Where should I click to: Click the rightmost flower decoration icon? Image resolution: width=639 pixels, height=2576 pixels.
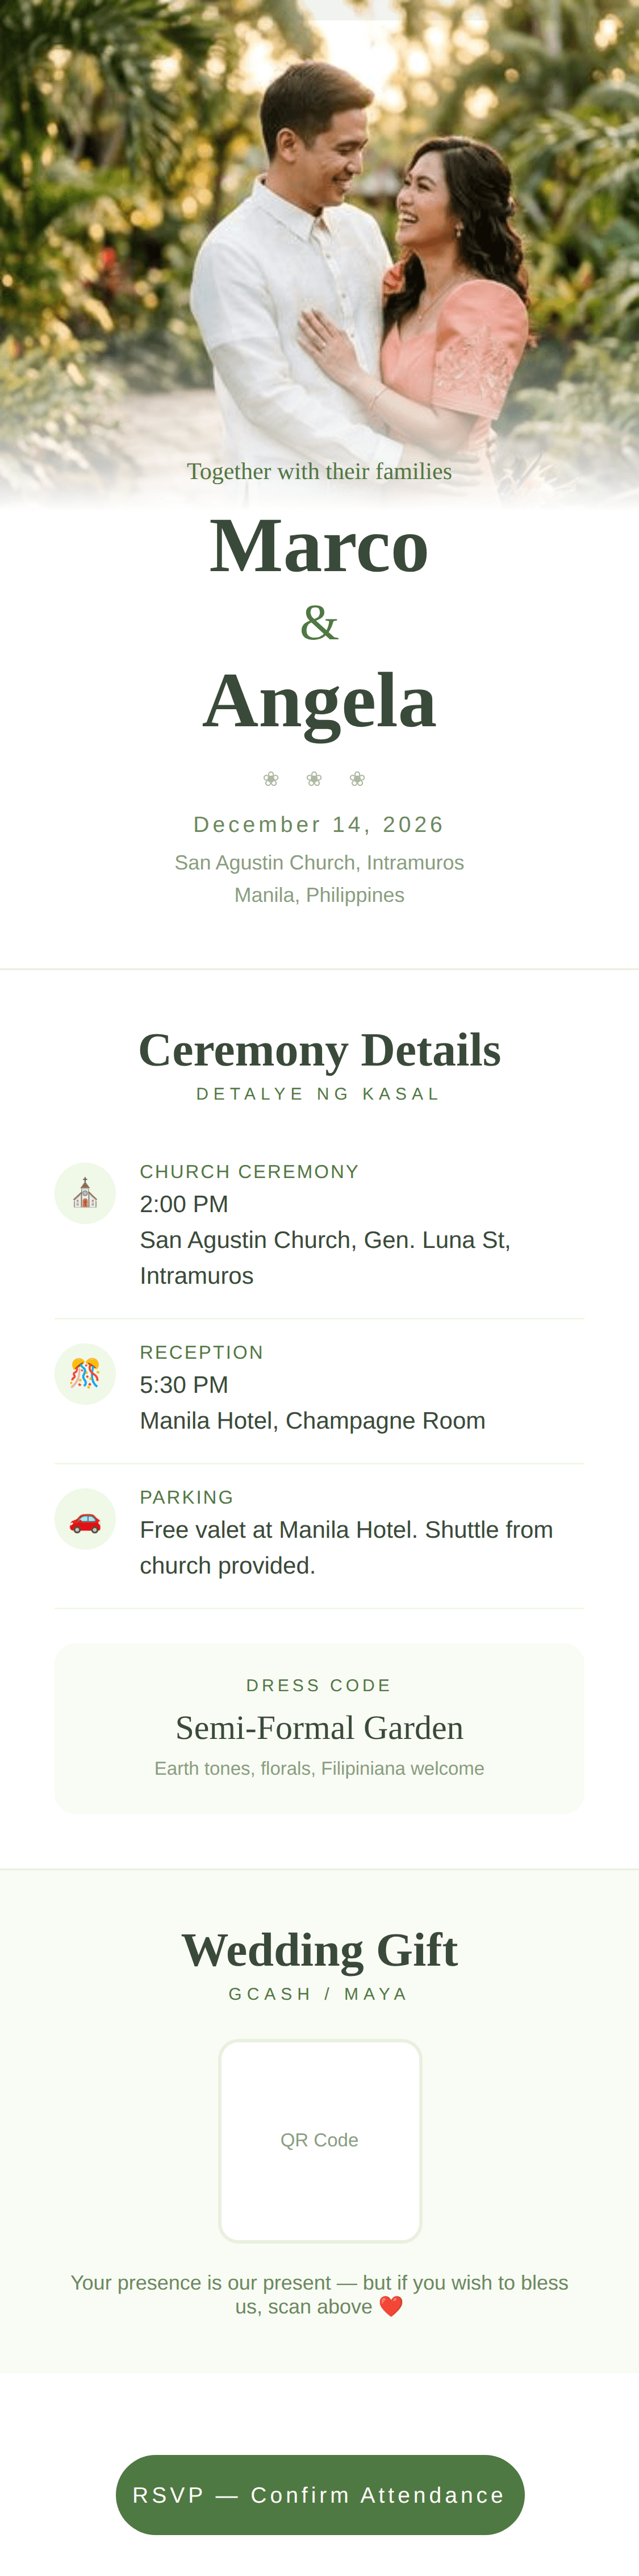(357, 778)
